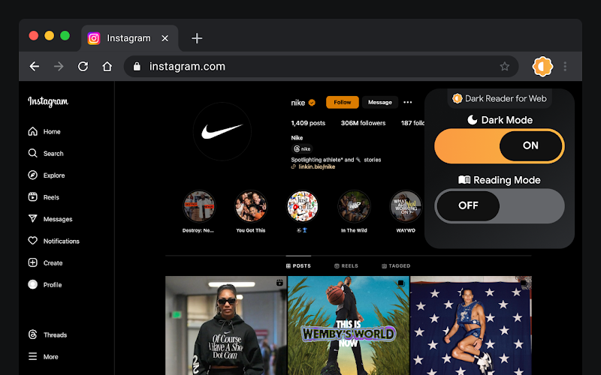Open the In The Wild highlight
This screenshot has width=601, height=375.
354,207
